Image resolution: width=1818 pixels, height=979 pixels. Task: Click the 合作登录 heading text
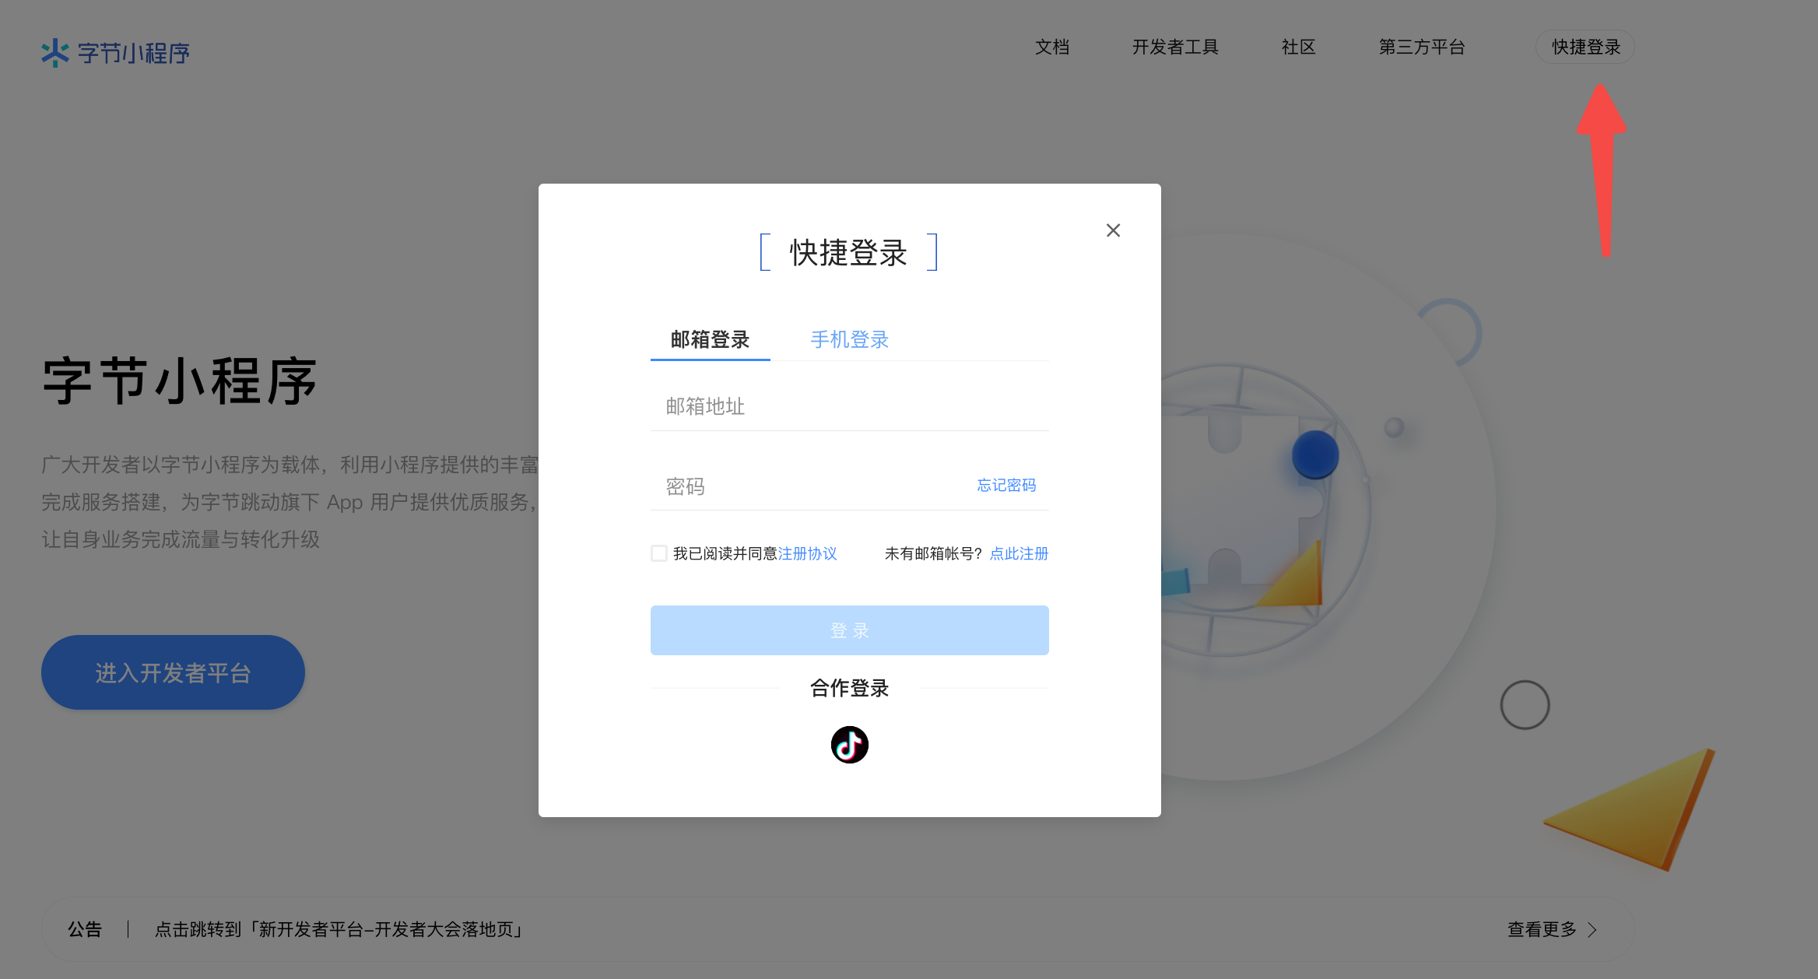(849, 688)
